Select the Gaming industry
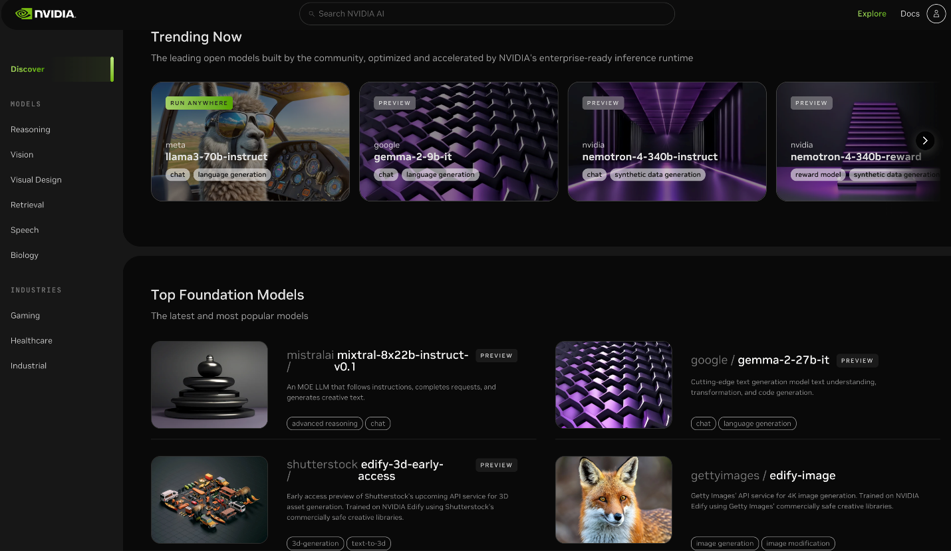951x551 pixels. click(x=25, y=316)
